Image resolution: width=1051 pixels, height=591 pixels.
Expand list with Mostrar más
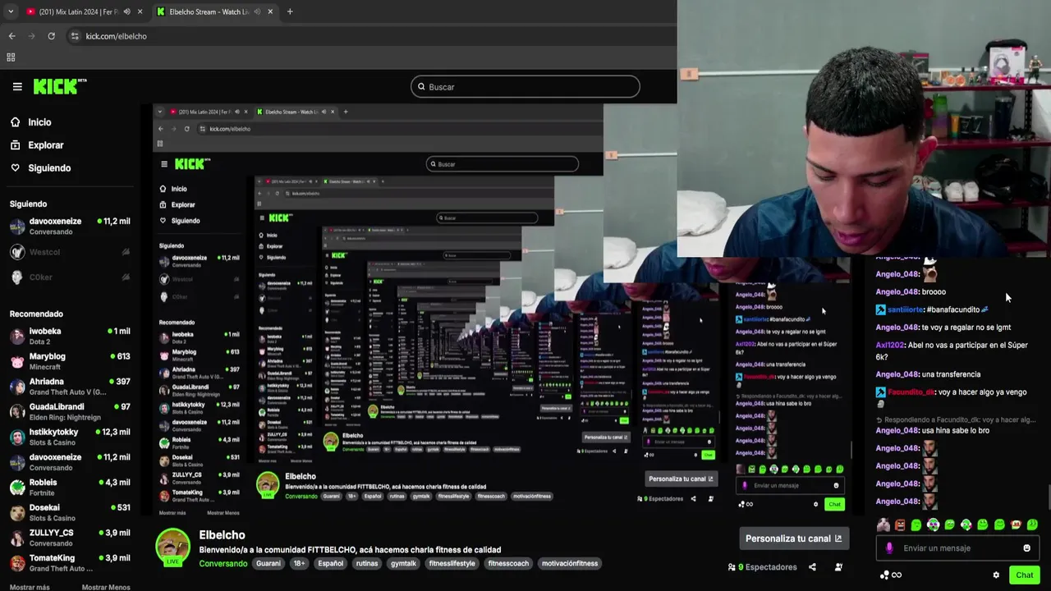point(30,587)
